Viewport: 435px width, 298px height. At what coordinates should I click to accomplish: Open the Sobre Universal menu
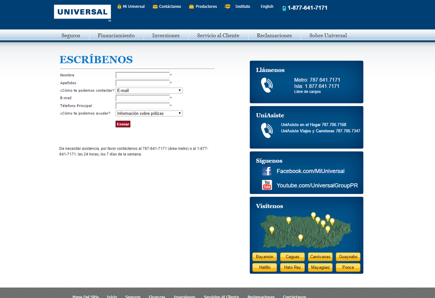(328, 35)
